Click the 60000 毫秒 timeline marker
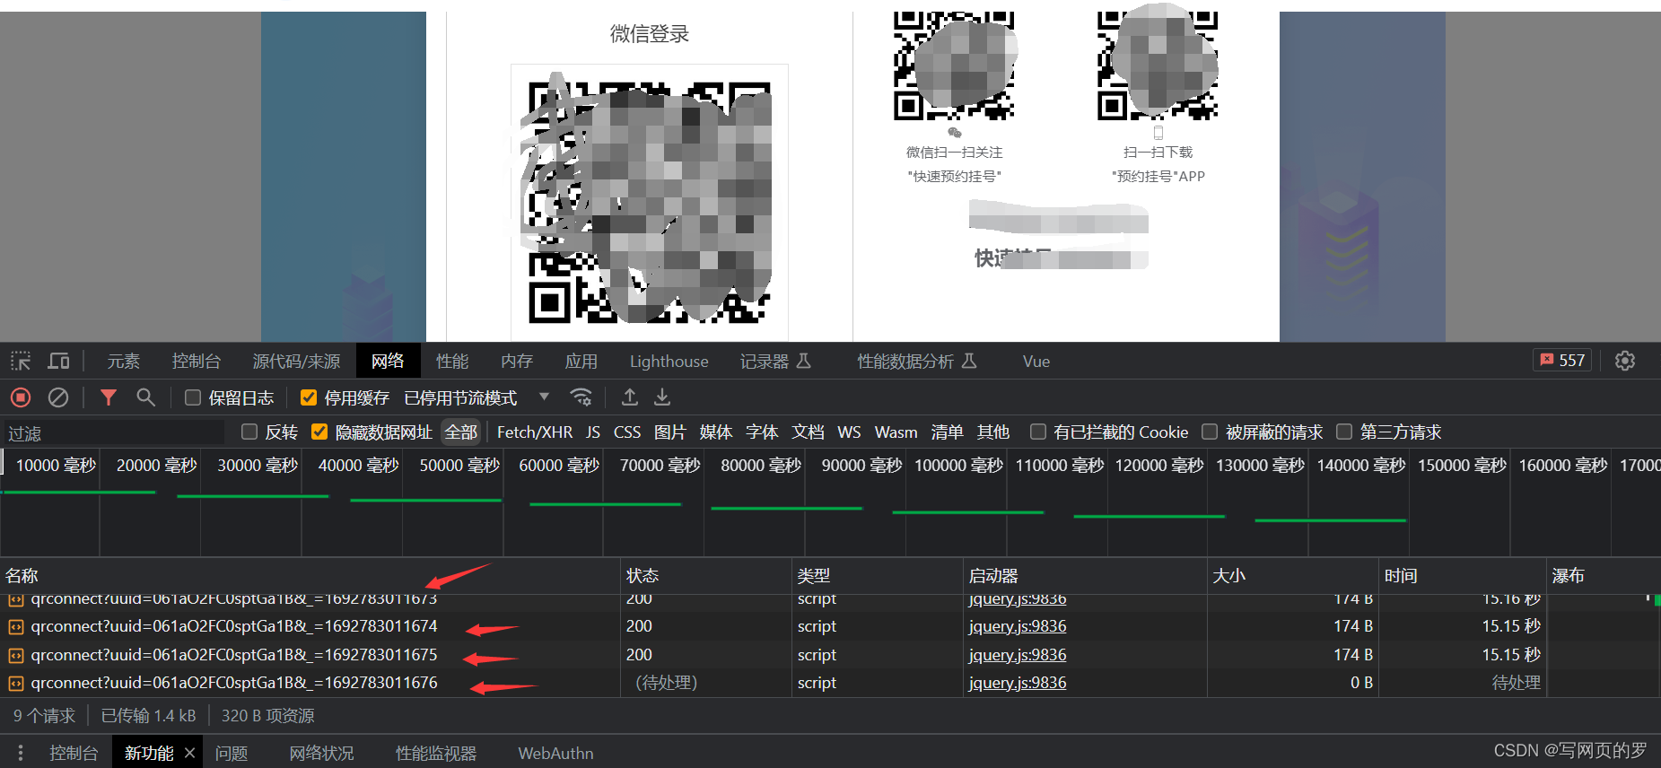This screenshot has height=768, width=1661. pos(559,466)
